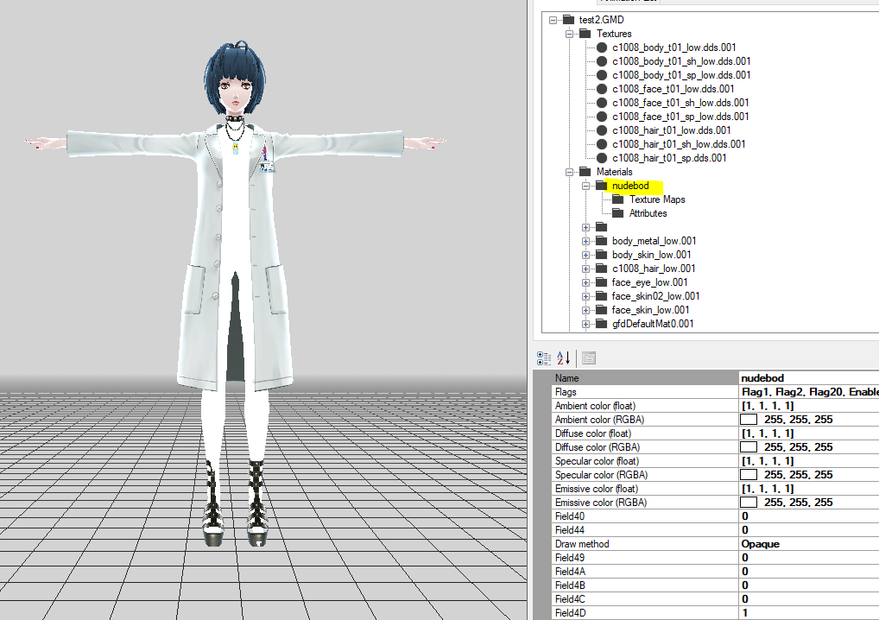Select the Field4A property row label
Image resolution: width=879 pixels, height=620 pixels.
[570, 572]
